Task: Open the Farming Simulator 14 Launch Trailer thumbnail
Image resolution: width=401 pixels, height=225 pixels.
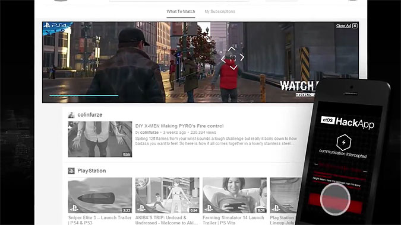Action: click(x=235, y=195)
